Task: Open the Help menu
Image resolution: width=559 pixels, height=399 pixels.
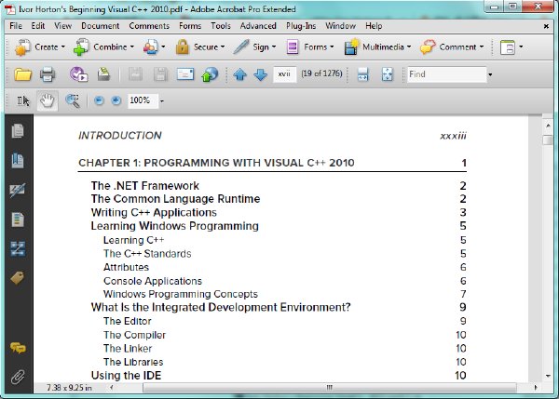Action: pos(374,26)
